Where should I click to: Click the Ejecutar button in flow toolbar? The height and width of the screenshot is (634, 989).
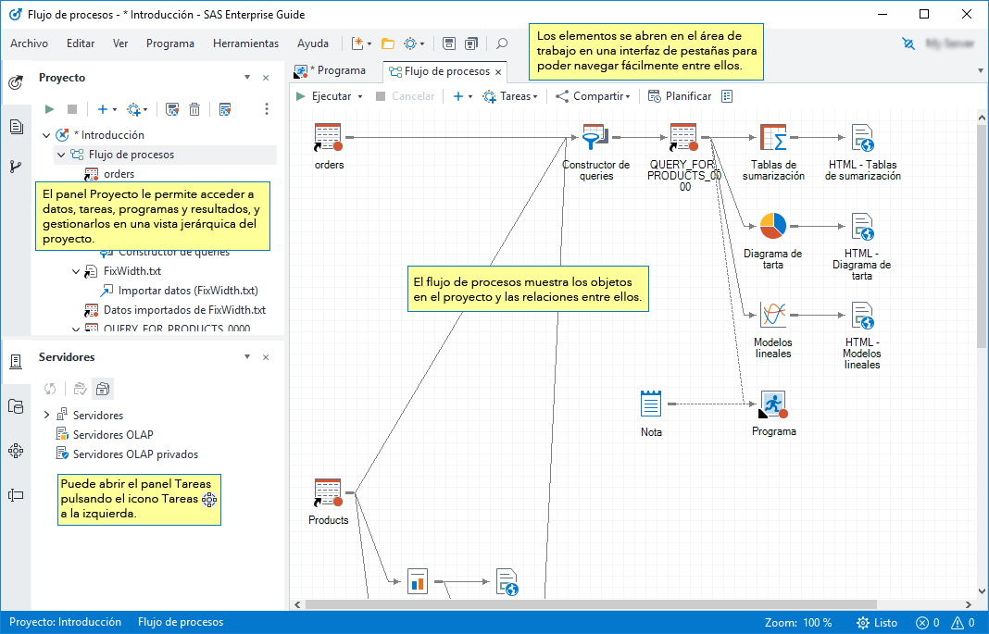click(x=325, y=96)
